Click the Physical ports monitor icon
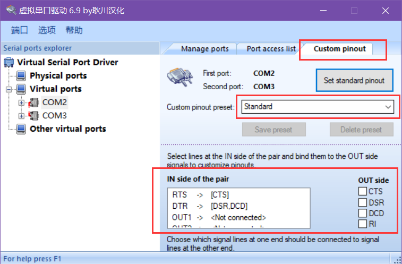Screen dimensions: 402x264 21,75
